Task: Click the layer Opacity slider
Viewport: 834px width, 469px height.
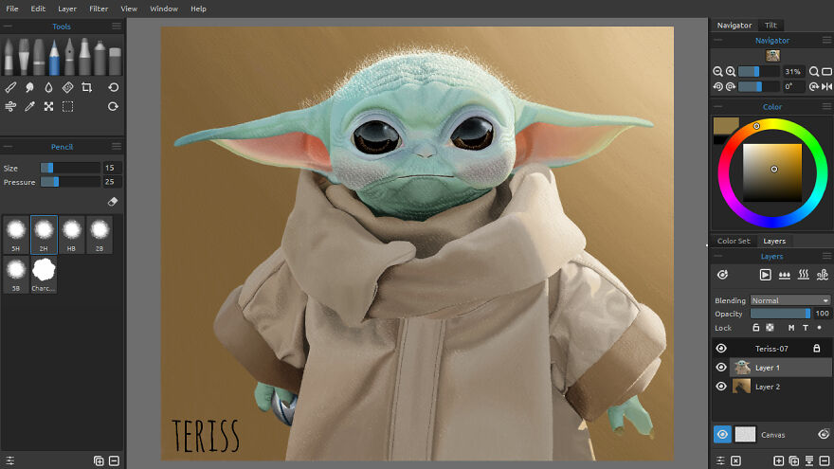Action: [x=781, y=314]
